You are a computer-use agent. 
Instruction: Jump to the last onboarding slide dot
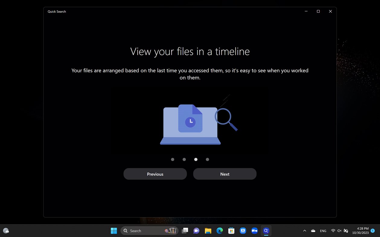[207, 159]
